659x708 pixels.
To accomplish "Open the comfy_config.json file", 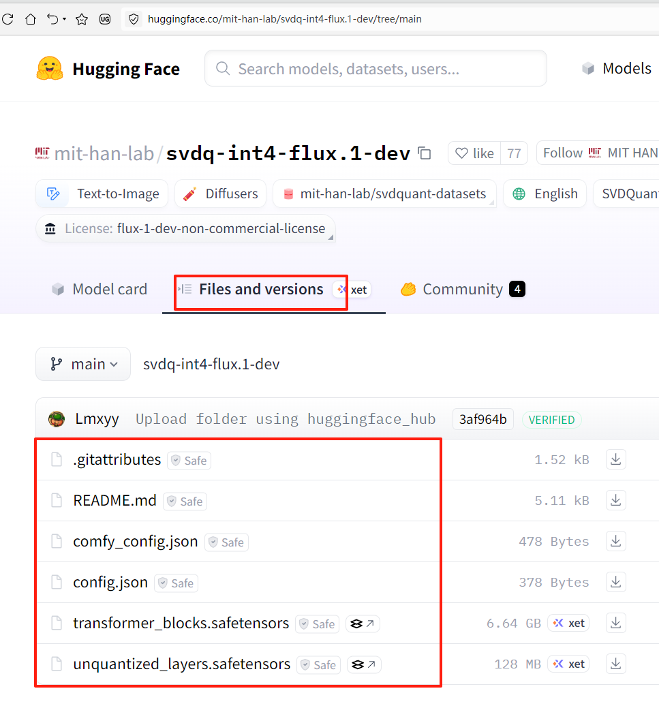I will coord(136,541).
